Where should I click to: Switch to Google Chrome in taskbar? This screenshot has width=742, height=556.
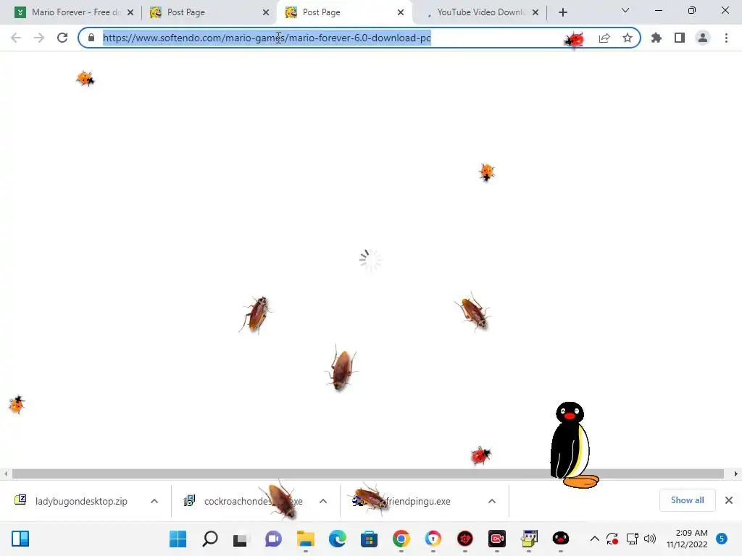pos(401,539)
